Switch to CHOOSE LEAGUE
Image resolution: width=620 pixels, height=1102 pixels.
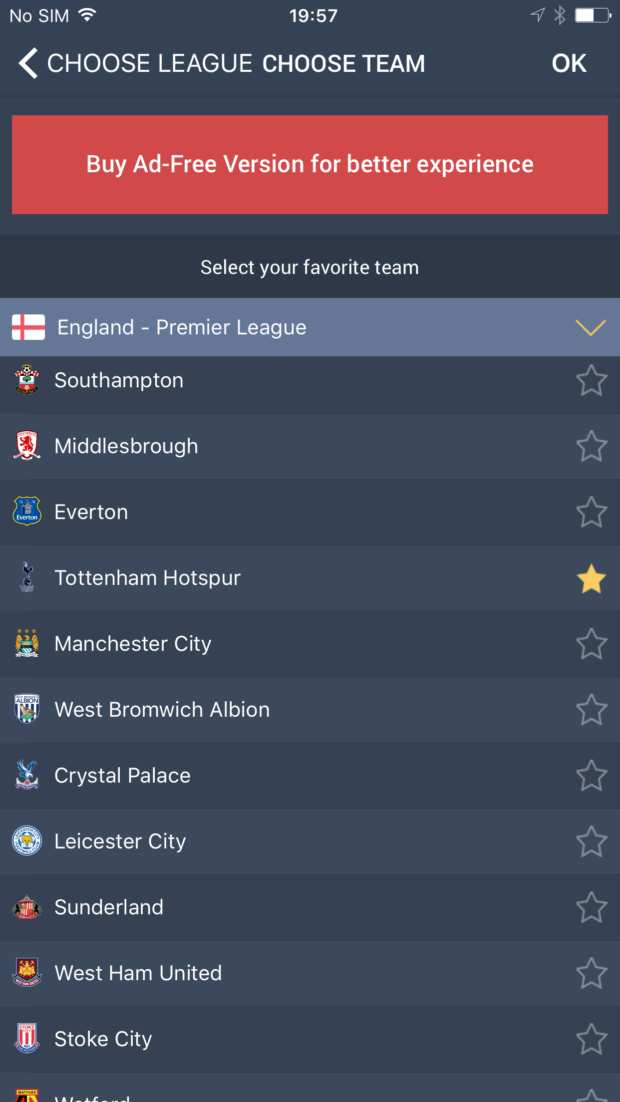150,63
